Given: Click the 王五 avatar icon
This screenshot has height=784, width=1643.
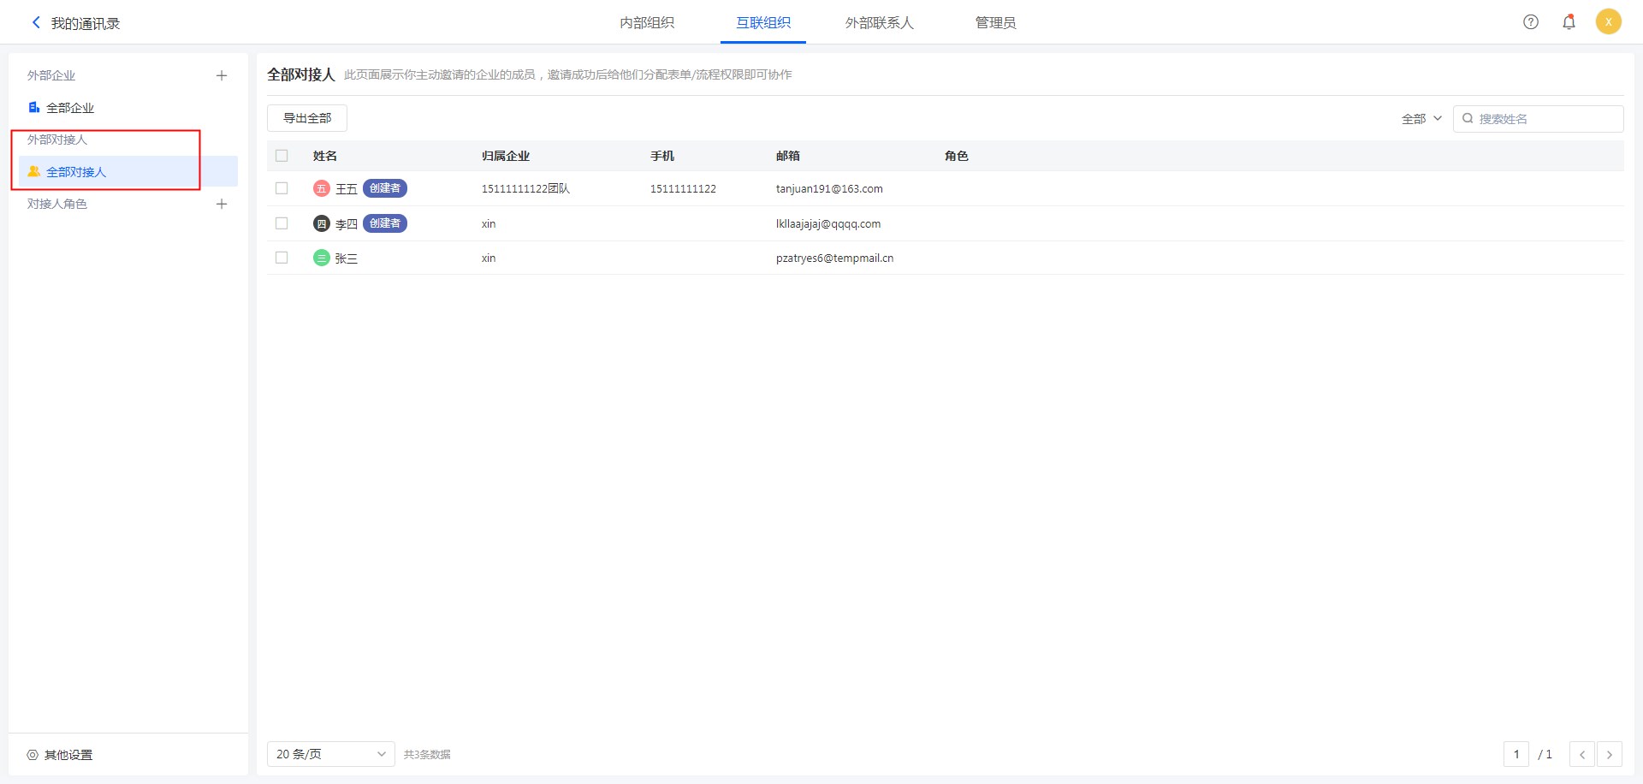Looking at the screenshot, I should [322, 188].
